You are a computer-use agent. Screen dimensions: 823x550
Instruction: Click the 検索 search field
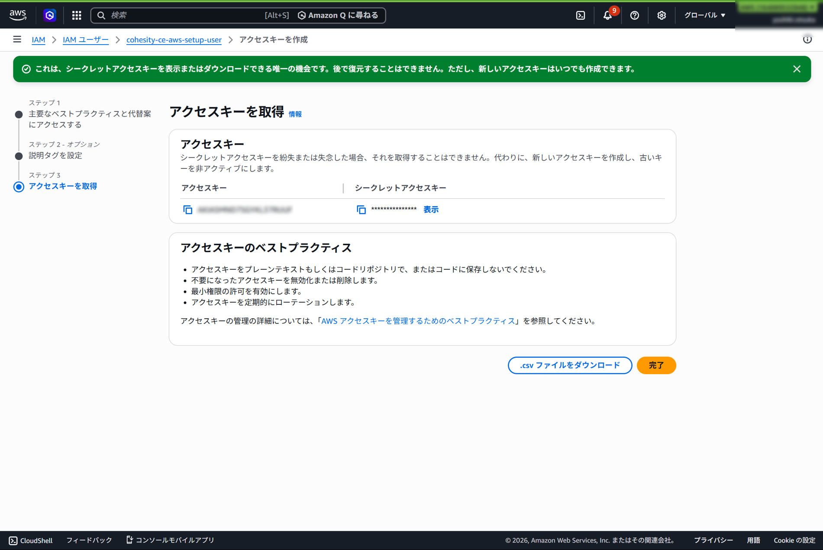tap(186, 15)
